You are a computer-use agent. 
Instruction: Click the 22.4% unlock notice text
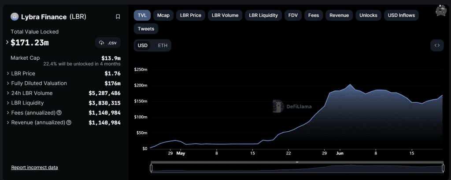82,64
